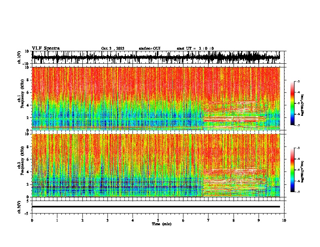Click the ch.1 PSD color bar
Screen dimensions: 320x247
coord(293,103)
